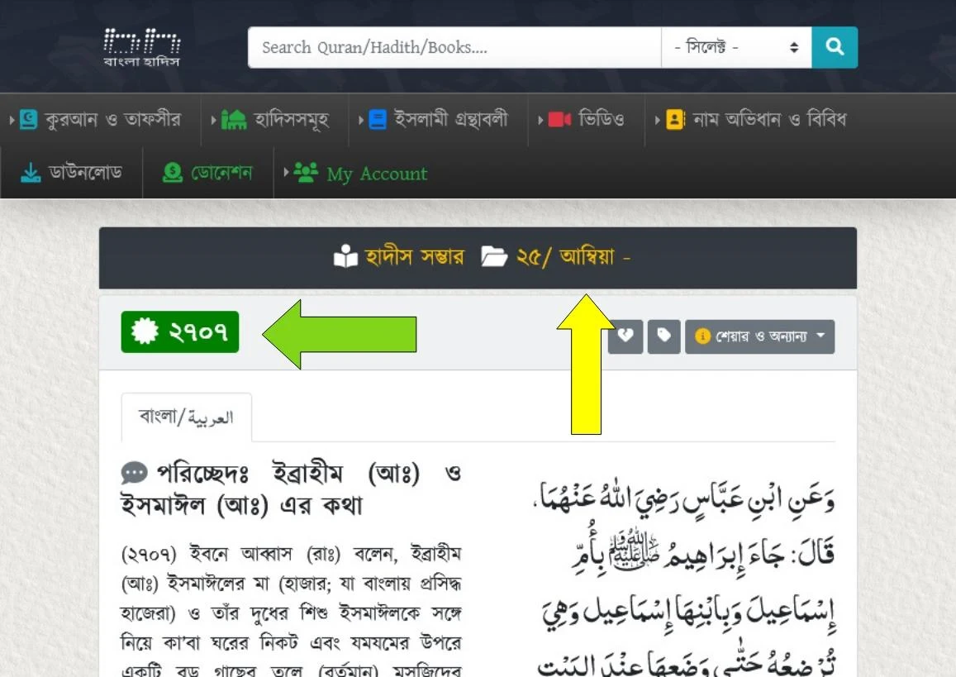
Task: Click the orange info icon in share button
Action: (x=702, y=336)
